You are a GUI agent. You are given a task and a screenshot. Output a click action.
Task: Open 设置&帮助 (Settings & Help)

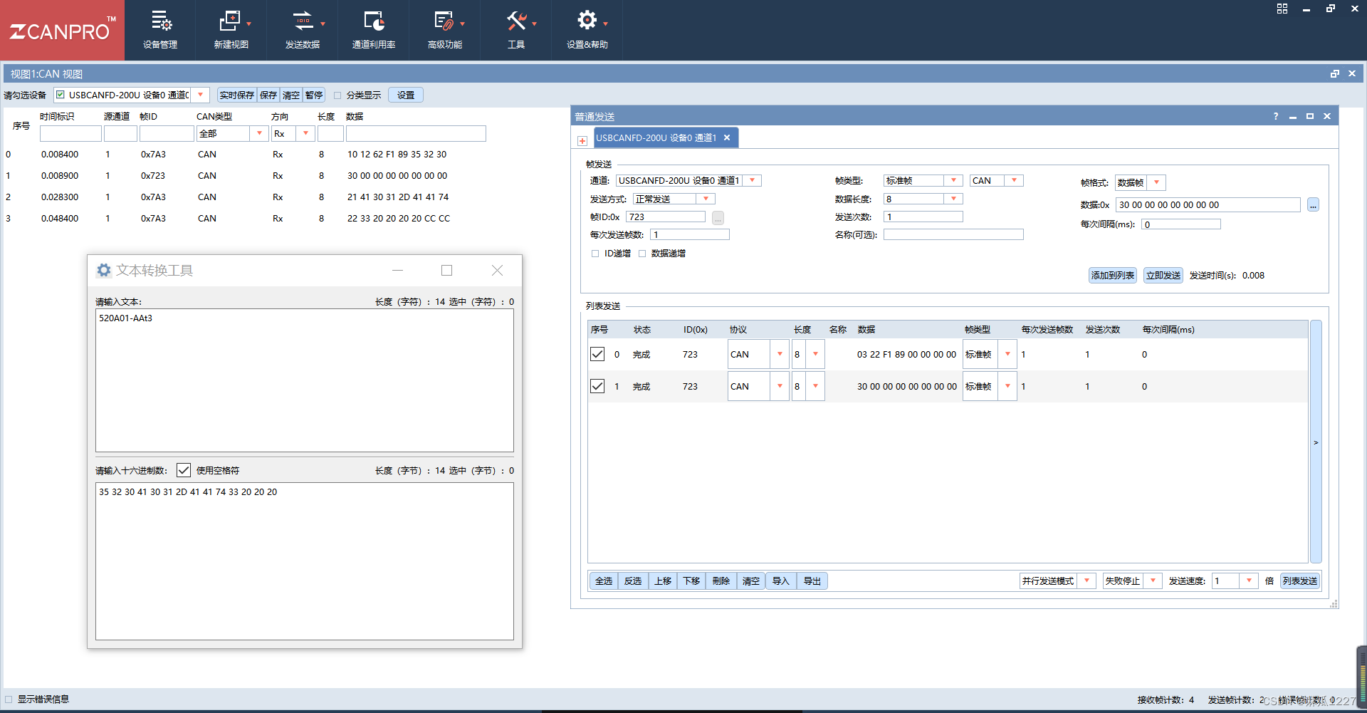[586, 30]
